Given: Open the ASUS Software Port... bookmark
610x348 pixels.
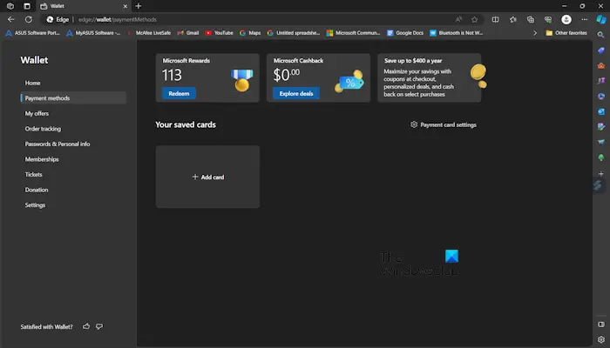Looking at the screenshot, I should (x=33, y=33).
